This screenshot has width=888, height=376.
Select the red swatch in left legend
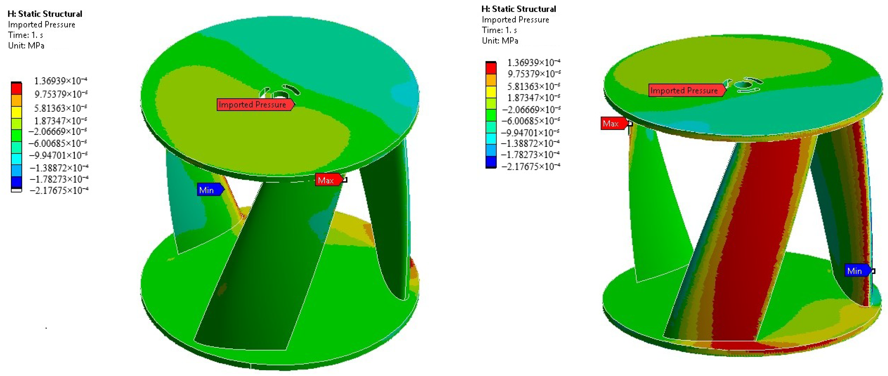16,89
